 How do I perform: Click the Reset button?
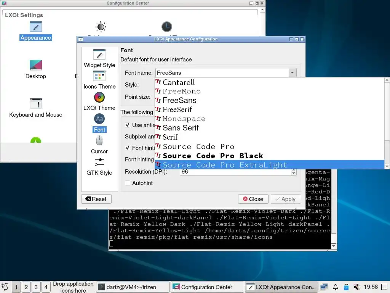96,199
